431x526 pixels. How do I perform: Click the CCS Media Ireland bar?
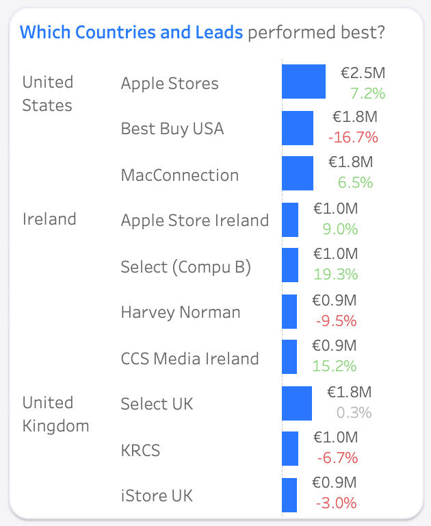click(x=289, y=357)
